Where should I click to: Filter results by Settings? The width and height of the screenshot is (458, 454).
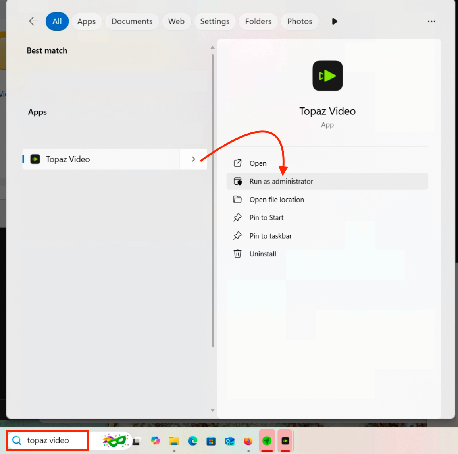[x=215, y=21]
